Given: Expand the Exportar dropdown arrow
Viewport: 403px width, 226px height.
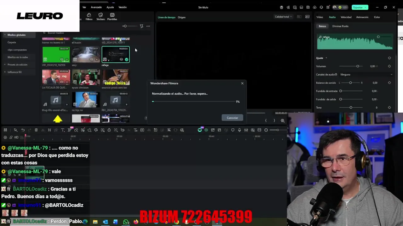Looking at the screenshot, I should click(366, 7).
